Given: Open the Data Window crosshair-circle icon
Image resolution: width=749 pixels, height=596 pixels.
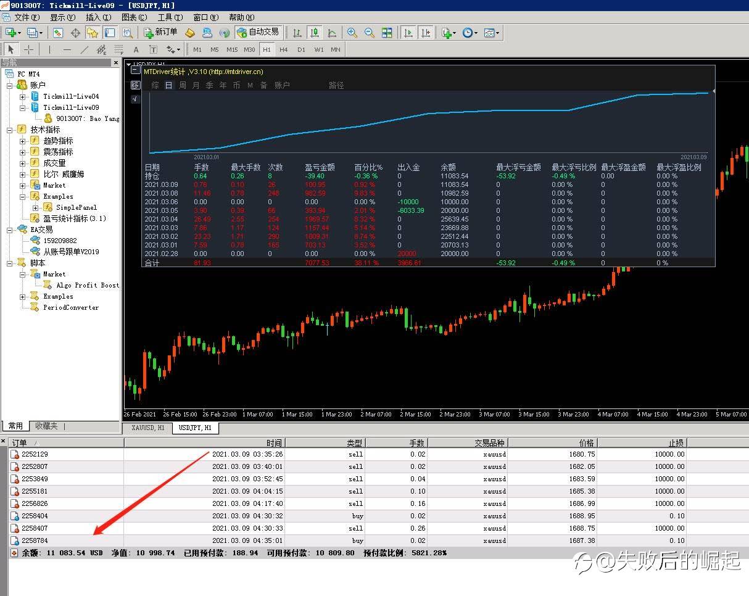Looking at the screenshot, I should [75, 33].
